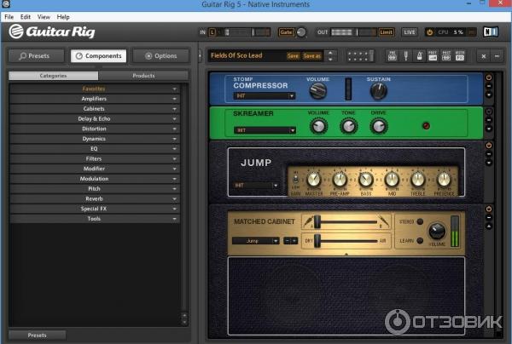Click the Save as button
The image size is (512, 344).
pos(312,56)
